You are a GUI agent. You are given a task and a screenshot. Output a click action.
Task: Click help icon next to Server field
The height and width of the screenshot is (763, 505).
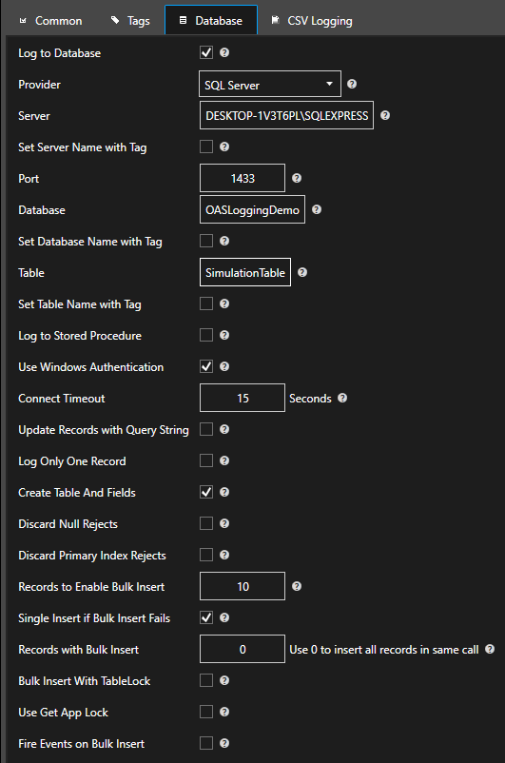coord(385,115)
